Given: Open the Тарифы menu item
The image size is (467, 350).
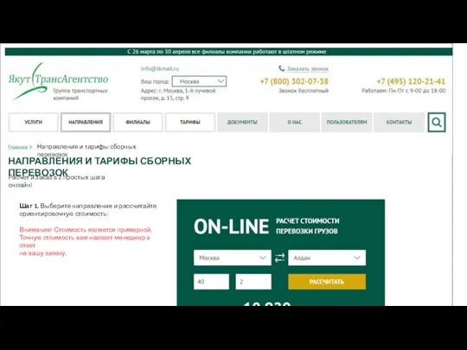Looking at the screenshot, I should [x=190, y=122].
